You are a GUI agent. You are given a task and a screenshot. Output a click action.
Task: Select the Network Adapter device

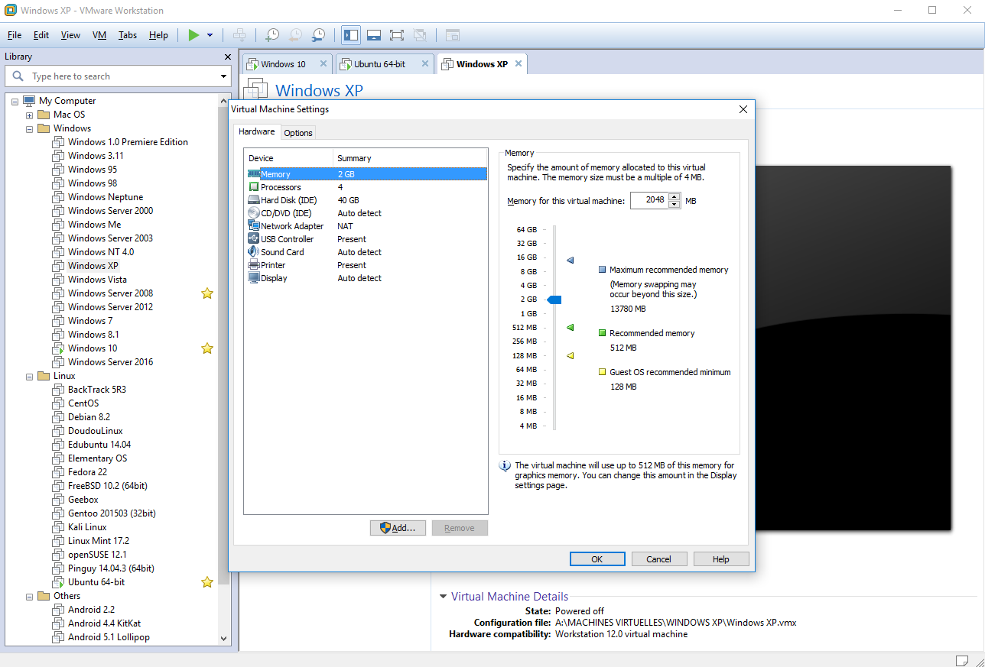click(291, 225)
